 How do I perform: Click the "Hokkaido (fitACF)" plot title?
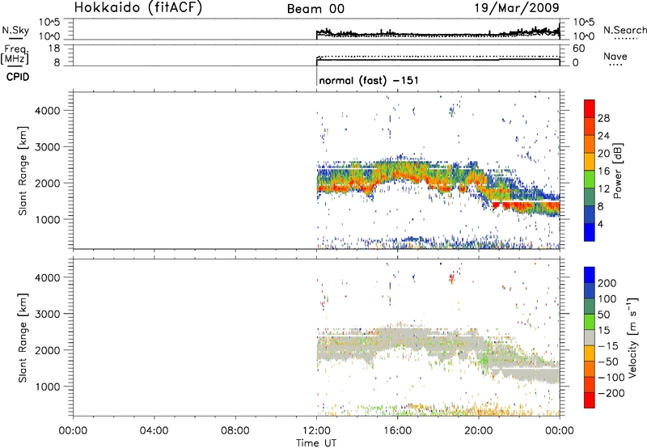point(138,7)
